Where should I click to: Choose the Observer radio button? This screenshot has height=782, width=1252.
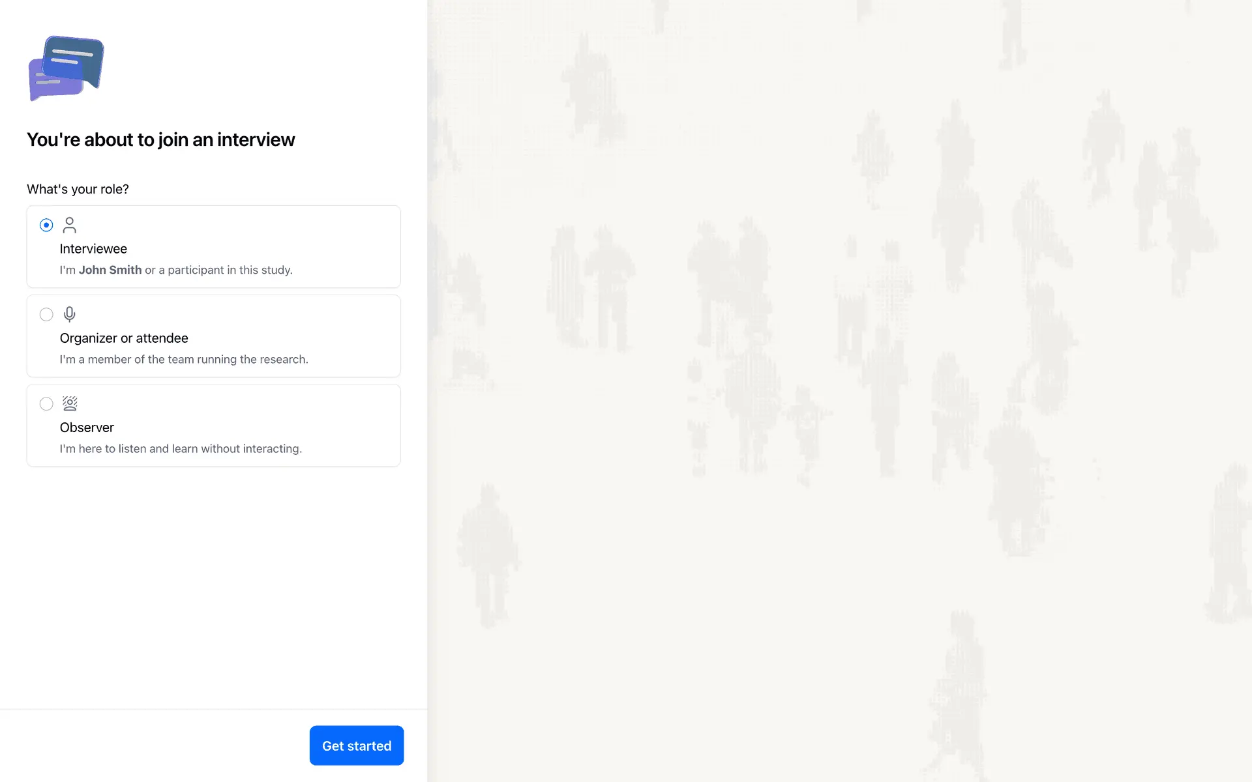click(46, 403)
